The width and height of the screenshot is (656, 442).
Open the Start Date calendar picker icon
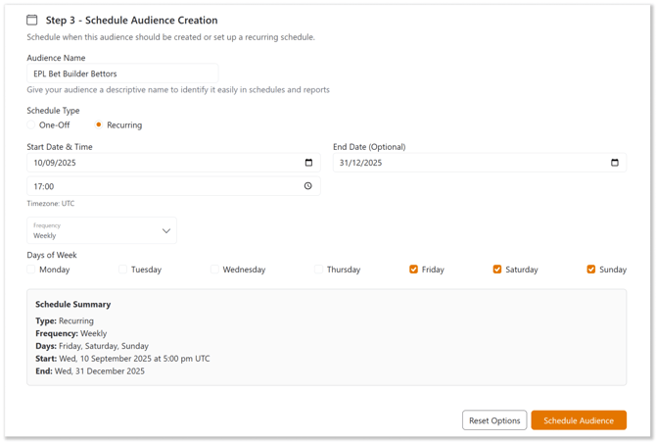point(308,163)
